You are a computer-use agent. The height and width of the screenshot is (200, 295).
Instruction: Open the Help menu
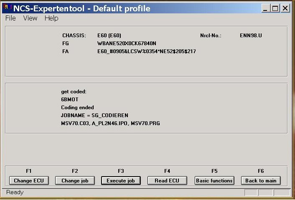click(x=51, y=18)
